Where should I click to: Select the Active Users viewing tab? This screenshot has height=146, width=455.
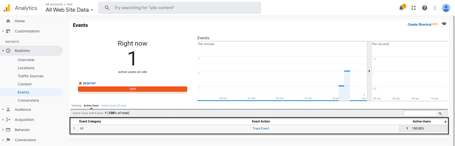pyautogui.click(x=91, y=106)
